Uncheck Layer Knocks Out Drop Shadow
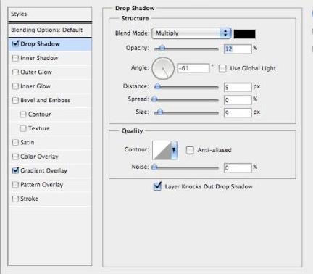313x274 pixels. click(x=157, y=186)
